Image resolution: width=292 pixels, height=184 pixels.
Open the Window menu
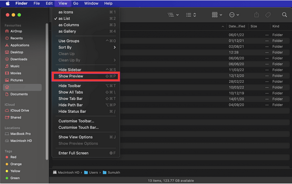91,3
